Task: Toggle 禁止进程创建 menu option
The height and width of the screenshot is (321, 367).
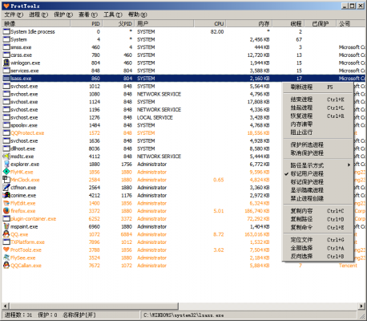Action: click(317, 198)
